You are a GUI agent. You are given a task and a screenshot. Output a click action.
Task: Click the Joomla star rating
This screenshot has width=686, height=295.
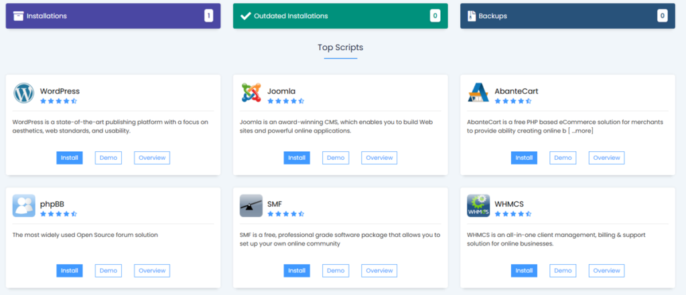pos(285,101)
